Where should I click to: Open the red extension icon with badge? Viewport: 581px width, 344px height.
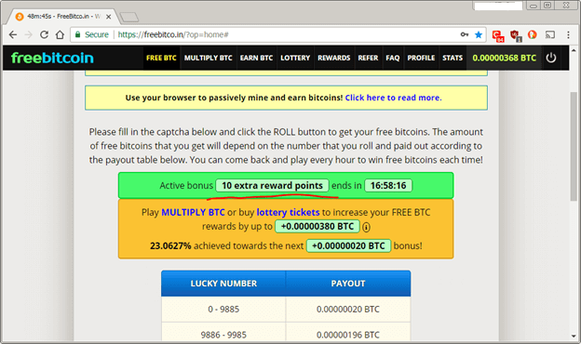497,35
